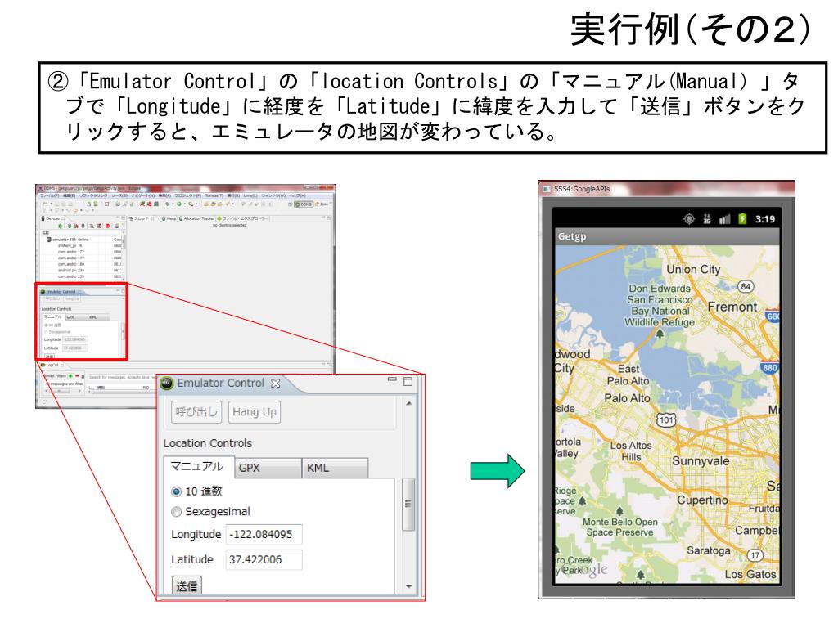Click the Latitude field showing 37.422006

(264, 559)
